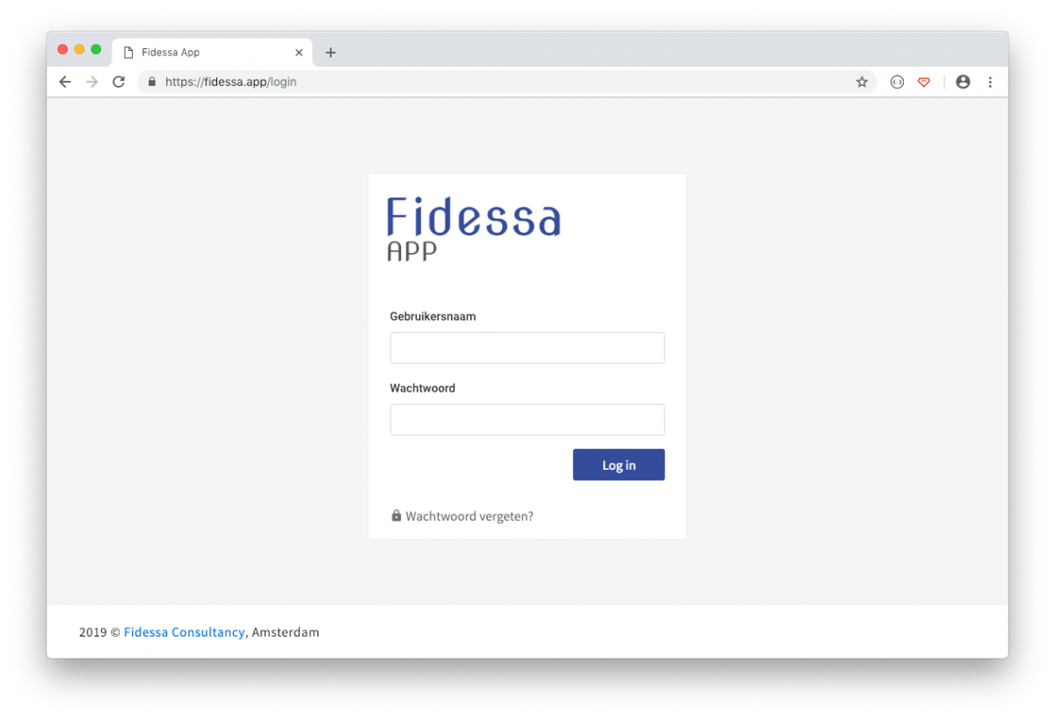Click the forward navigation arrow
This screenshot has height=720, width=1055.
(x=91, y=81)
